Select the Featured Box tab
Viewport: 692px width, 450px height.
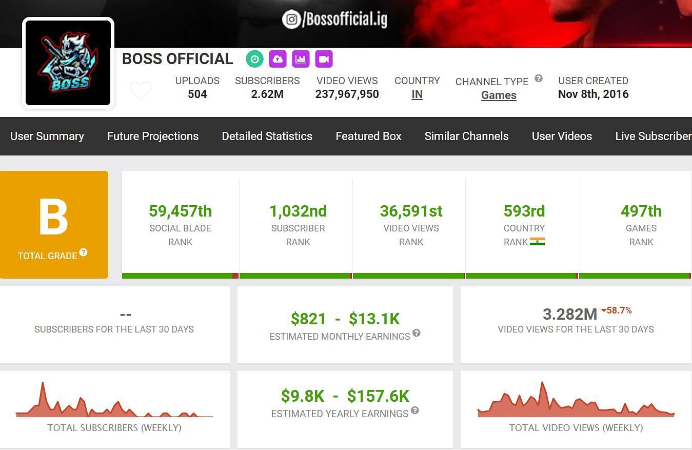[368, 136]
